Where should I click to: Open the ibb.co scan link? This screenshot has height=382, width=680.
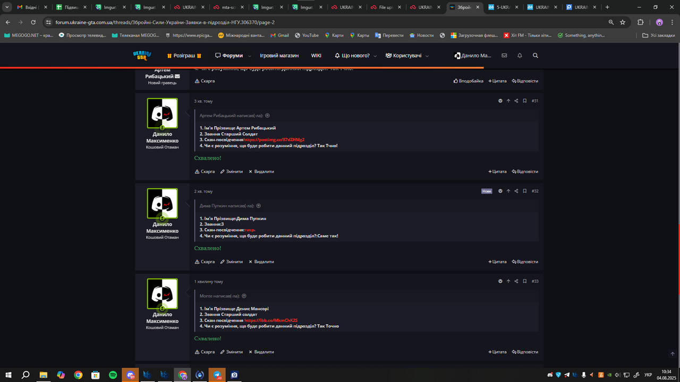tap(271, 320)
